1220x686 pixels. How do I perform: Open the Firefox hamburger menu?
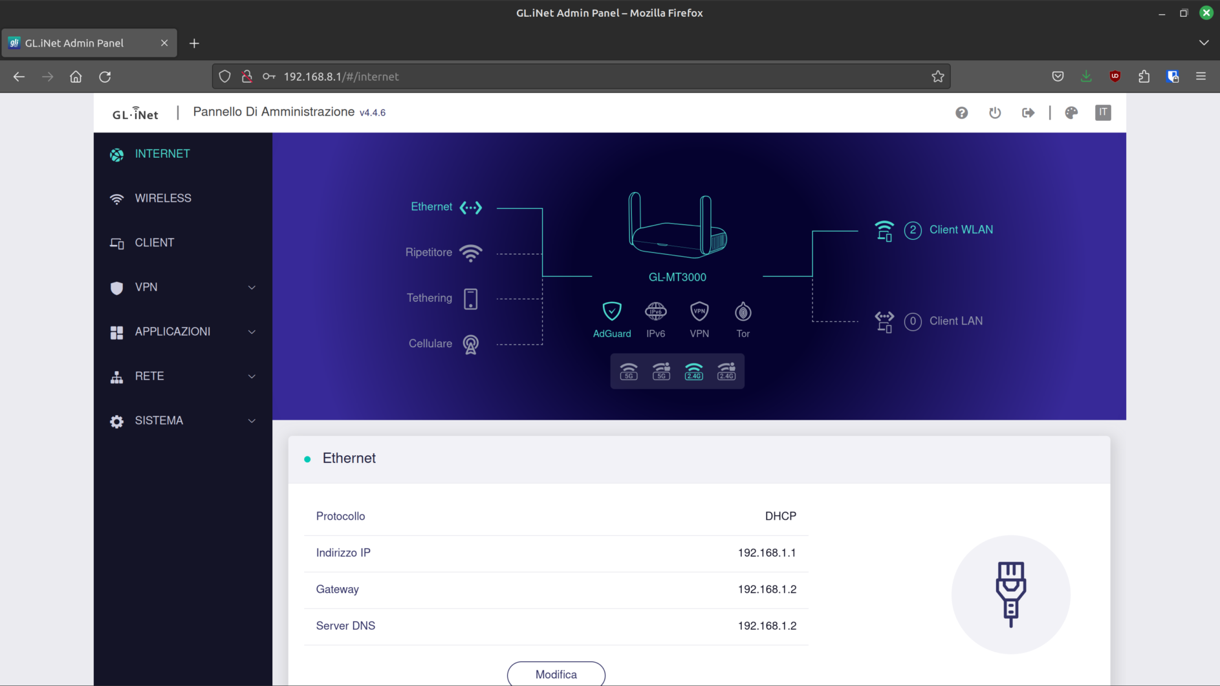(x=1201, y=76)
